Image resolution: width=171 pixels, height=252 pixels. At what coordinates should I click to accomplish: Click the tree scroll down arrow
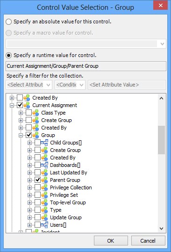click(161, 228)
